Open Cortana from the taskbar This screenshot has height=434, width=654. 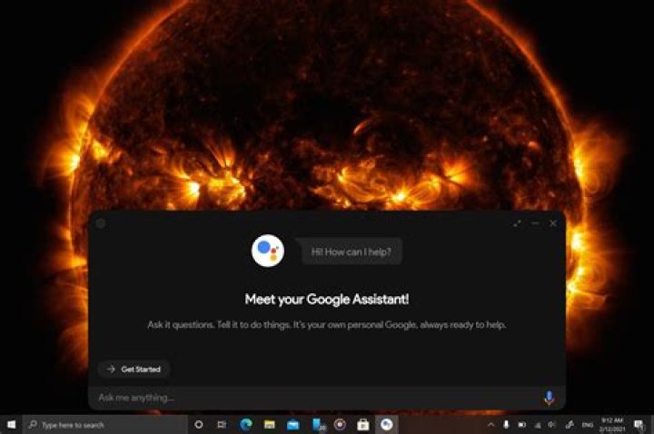(199, 424)
